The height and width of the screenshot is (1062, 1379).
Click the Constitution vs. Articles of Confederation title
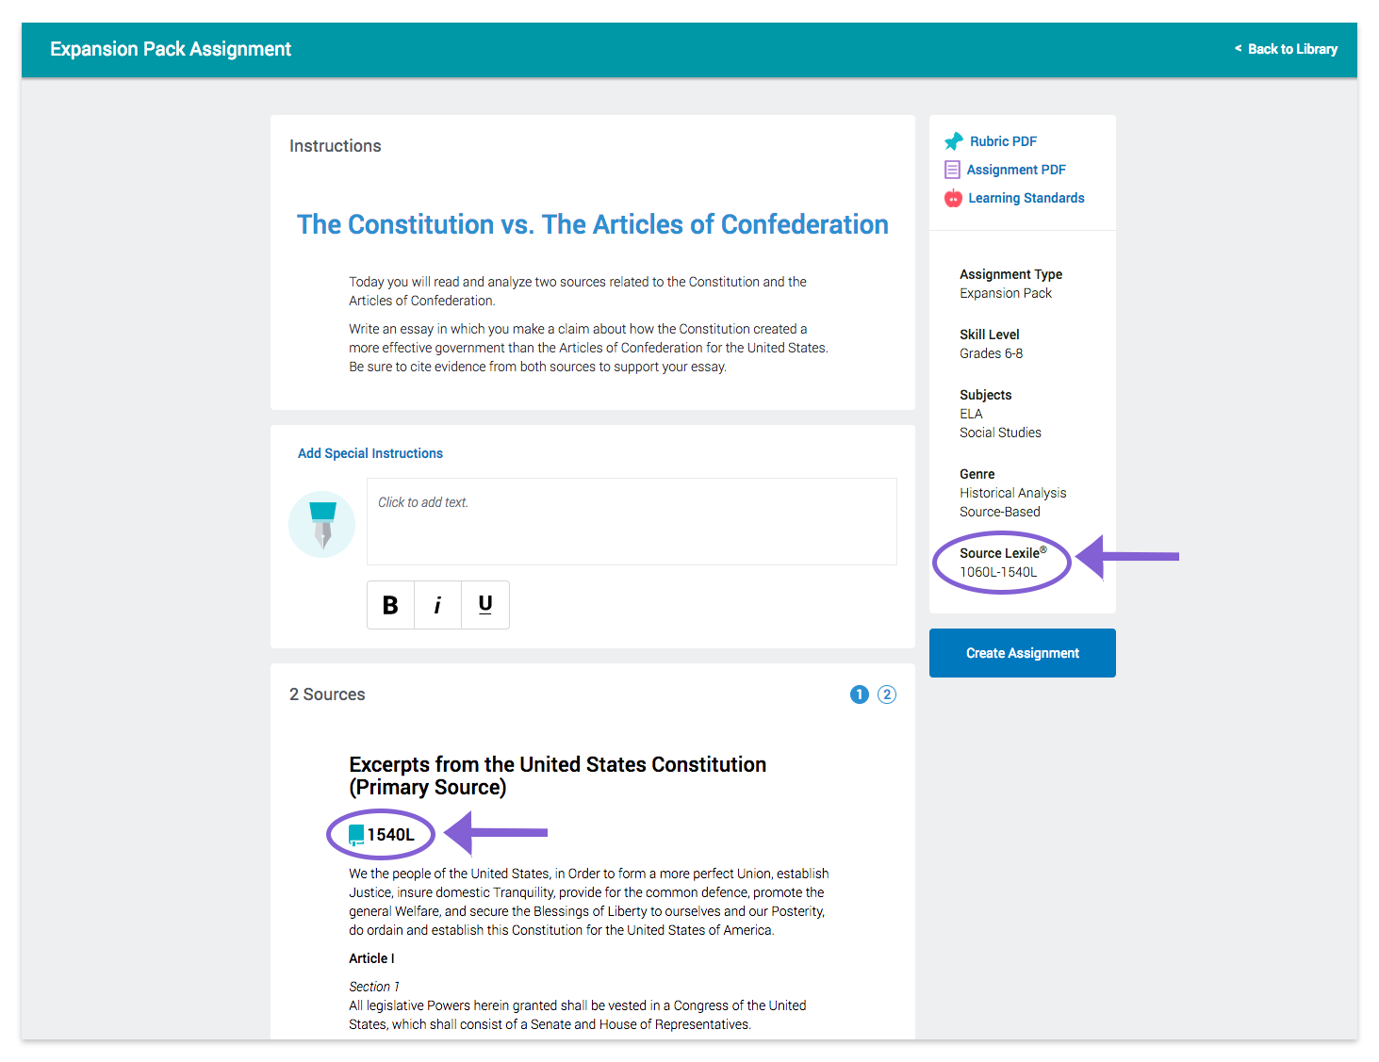(x=593, y=224)
